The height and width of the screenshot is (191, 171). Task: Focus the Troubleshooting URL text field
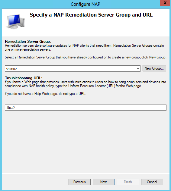click(x=85, y=108)
